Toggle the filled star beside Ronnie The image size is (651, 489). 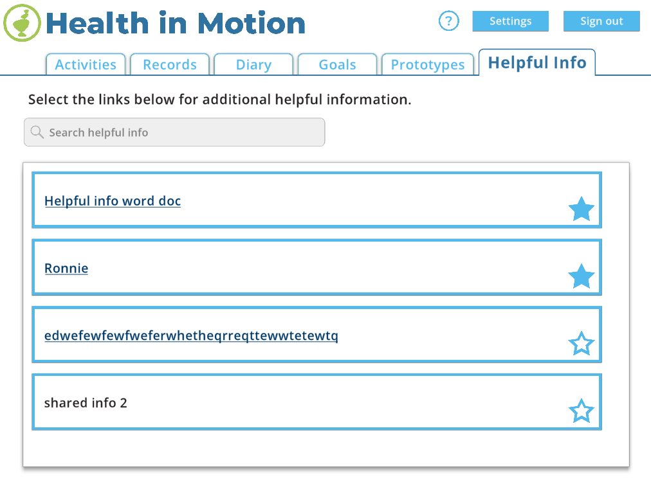click(x=581, y=276)
